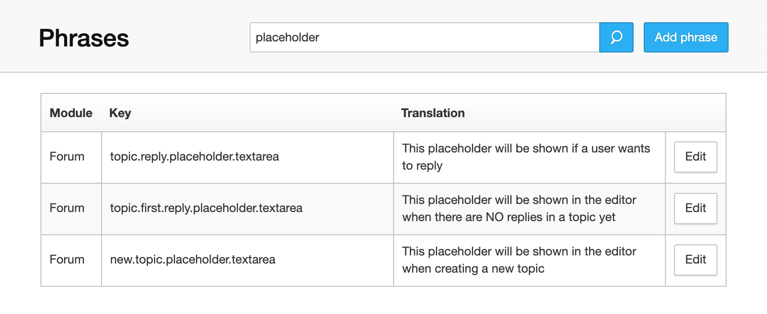Click translation text about creating a new topic
The width and height of the screenshot is (767, 314).
(519, 260)
